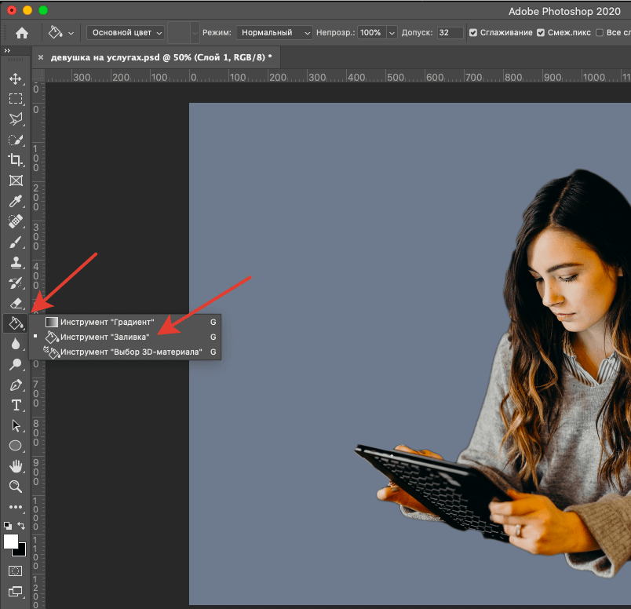Select the Eyedropper tool

point(15,201)
